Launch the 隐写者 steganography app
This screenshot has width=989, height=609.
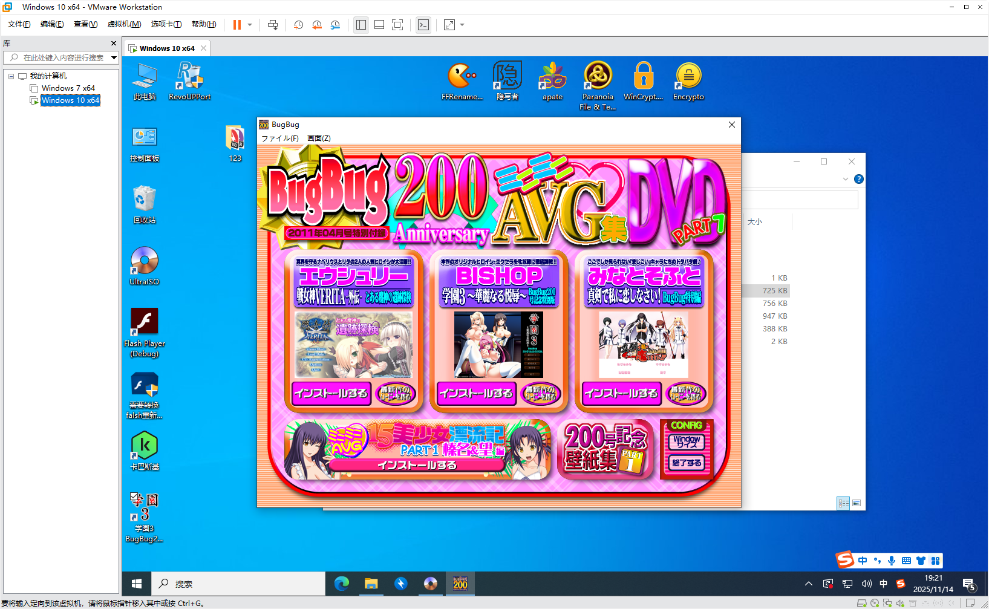click(x=507, y=79)
